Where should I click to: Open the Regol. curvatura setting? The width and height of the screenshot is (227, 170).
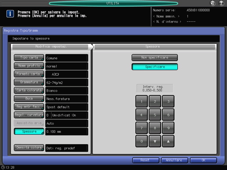point(29,115)
